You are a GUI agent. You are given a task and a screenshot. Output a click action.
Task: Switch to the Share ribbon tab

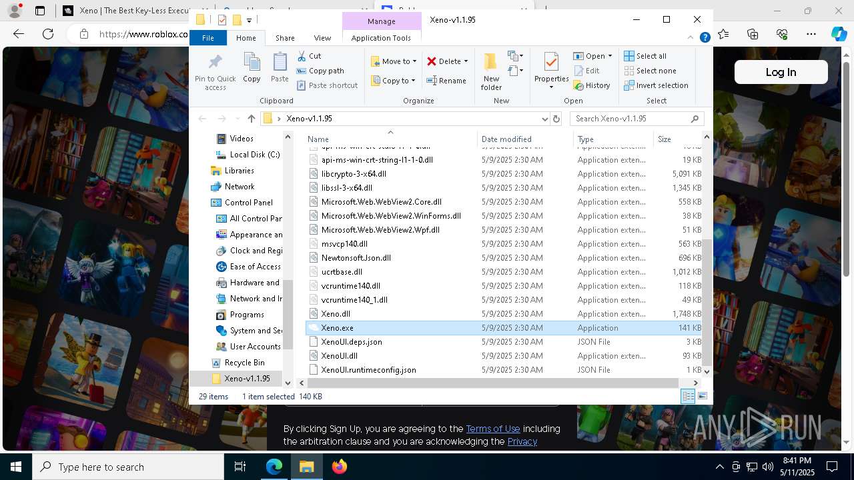pos(285,38)
